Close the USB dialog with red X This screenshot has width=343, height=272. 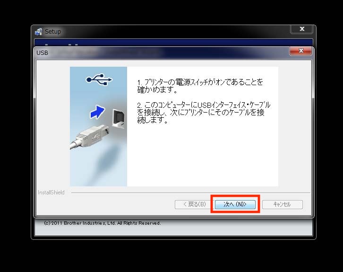300,51
